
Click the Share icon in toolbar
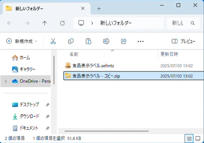pyautogui.click(x=124, y=41)
